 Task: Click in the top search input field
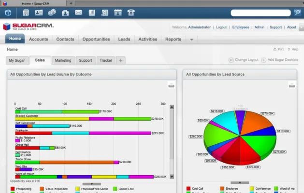coord(261,13)
